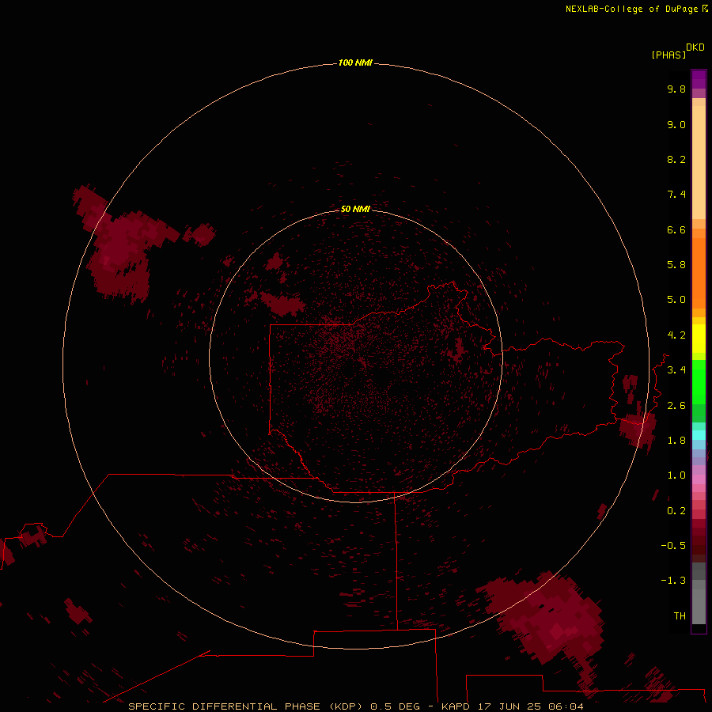712x712 pixels.
Task: Select the 5.8 scale value
Action: pos(676,265)
